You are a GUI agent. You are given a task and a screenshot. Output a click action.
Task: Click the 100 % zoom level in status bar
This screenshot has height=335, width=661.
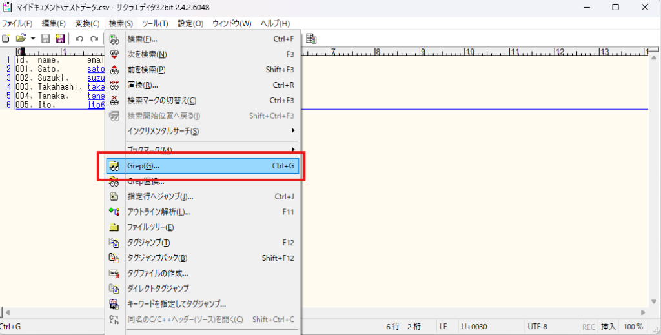tap(633, 327)
